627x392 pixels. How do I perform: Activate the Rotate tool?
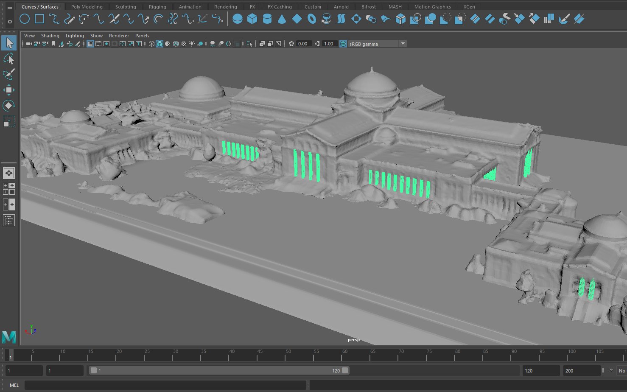click(x=9, y=106)
